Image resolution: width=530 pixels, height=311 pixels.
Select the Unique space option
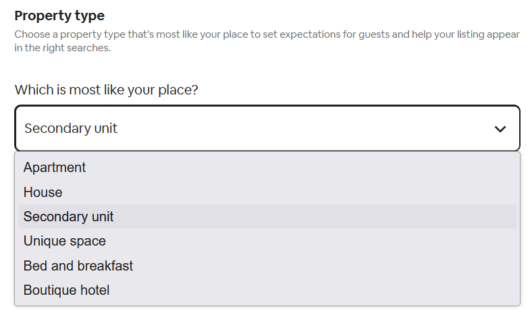64,241
